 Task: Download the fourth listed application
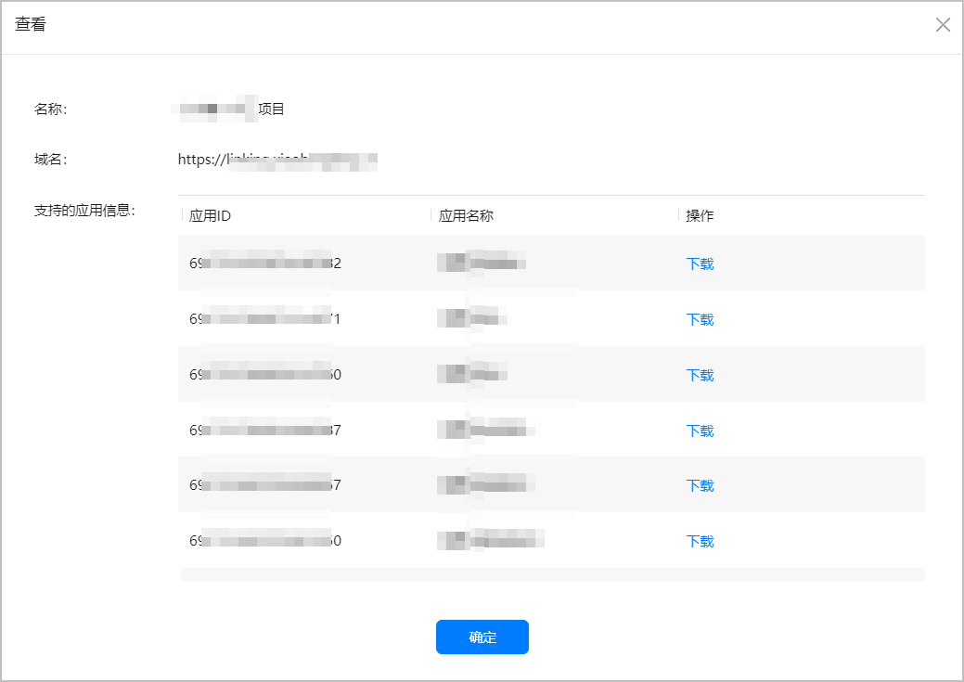click(x=700, y=431)
